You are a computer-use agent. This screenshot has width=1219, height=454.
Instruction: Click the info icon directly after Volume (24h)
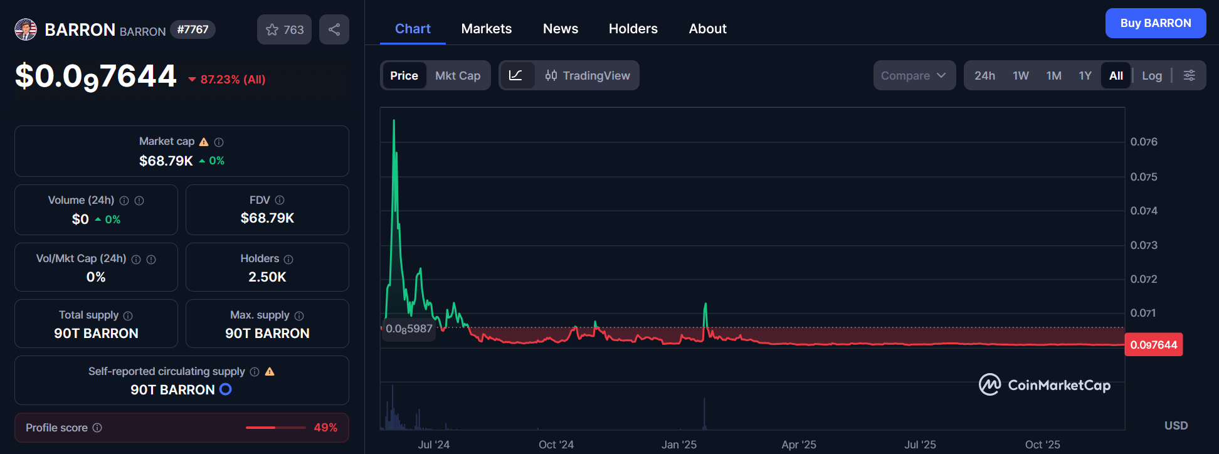124,201
